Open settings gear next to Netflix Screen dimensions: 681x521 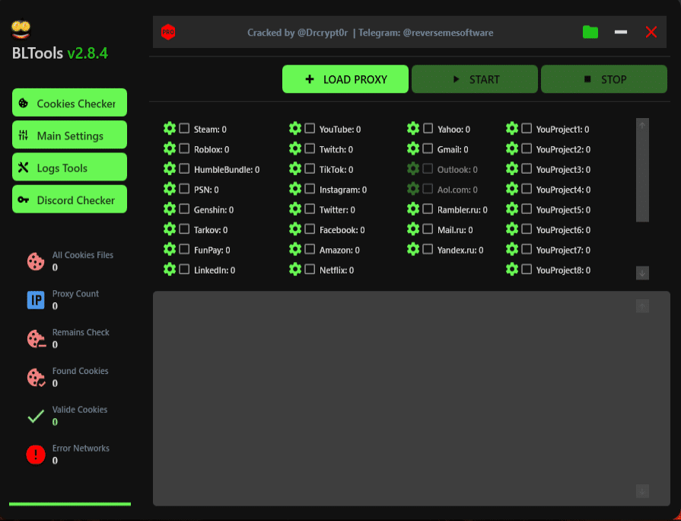point(295,269)
